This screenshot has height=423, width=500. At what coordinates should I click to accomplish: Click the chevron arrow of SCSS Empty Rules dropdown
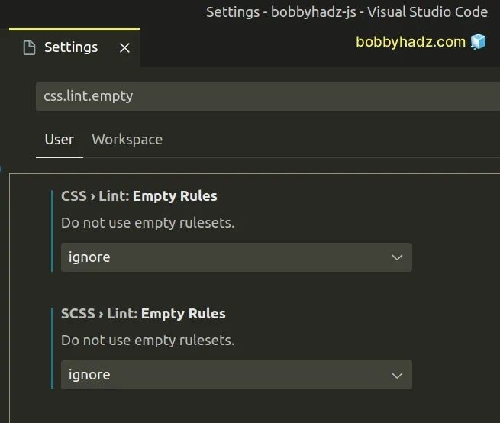[397, 375]
